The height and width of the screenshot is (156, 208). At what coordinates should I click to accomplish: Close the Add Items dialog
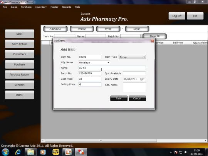pyautogui.click(x=152, y=41)
